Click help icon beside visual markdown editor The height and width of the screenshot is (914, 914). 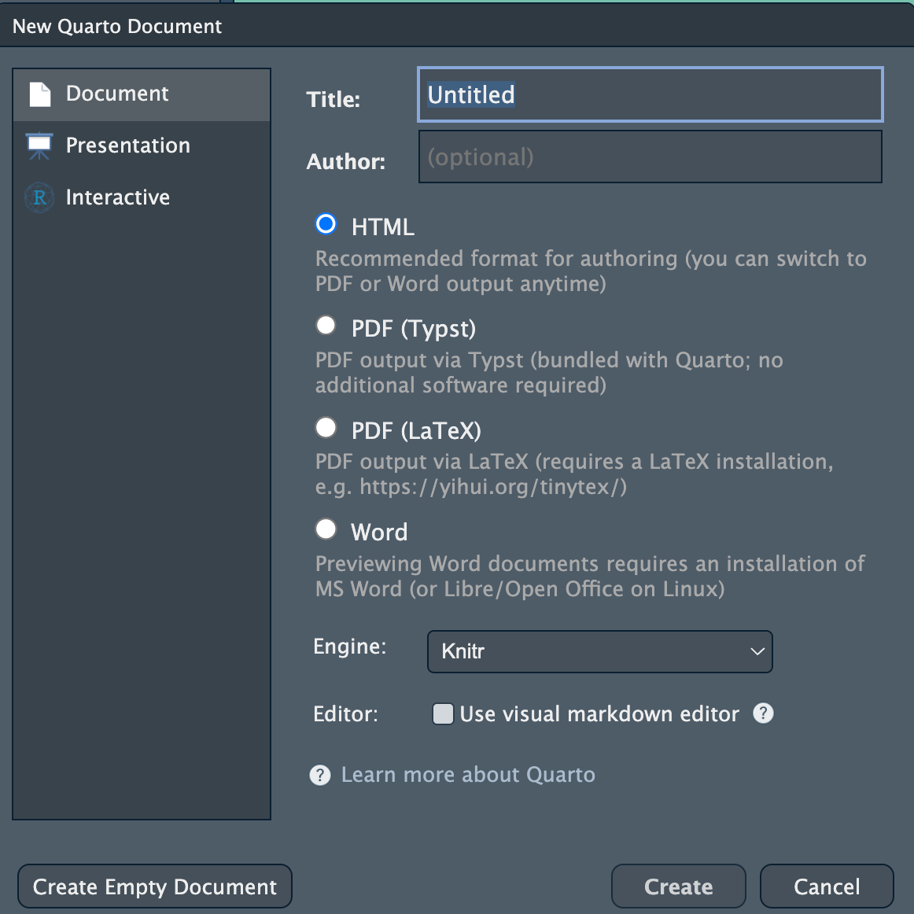click(x=763, y=713)
